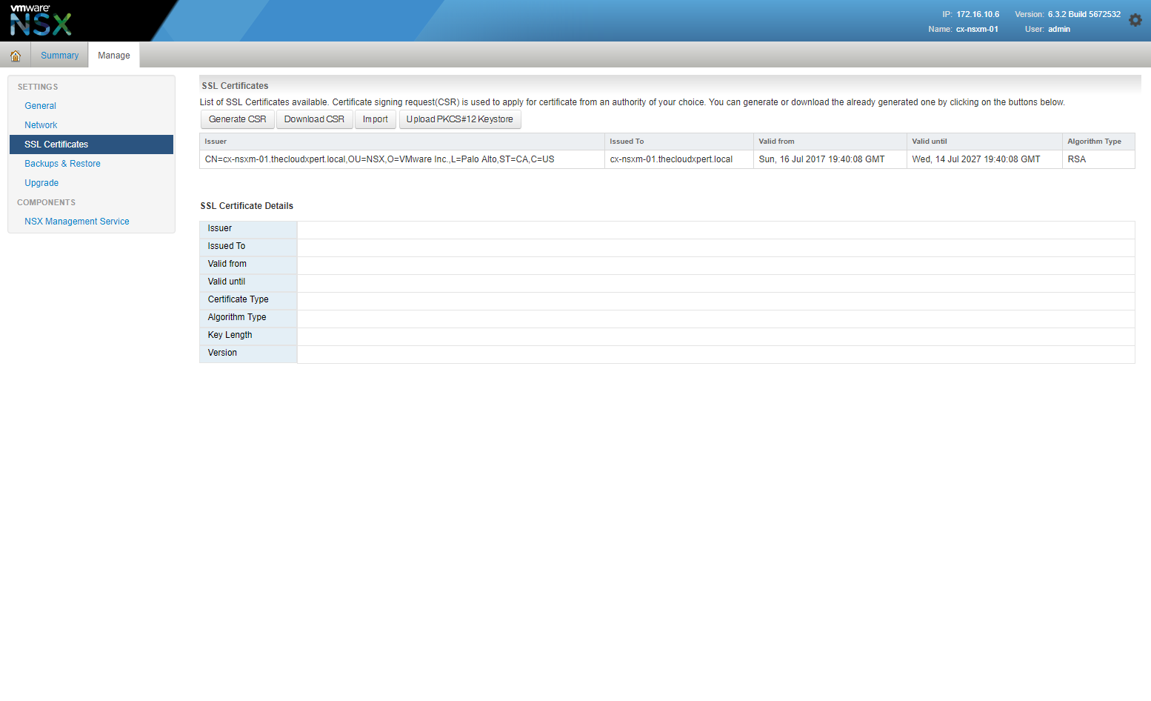Open NSX Management Service
This screenshot has height=701, width=1151.
76,222
